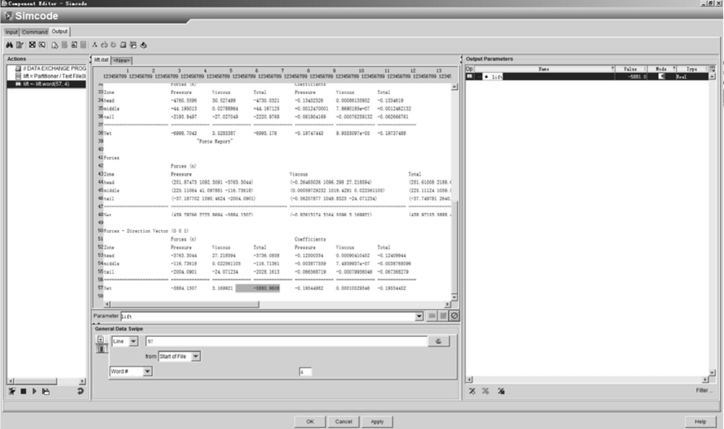Image resolution: width=724 pixels, height=429 pixels.
Task: Click the top small icon left of Line dropdown
Action: (x=101, y=339)
